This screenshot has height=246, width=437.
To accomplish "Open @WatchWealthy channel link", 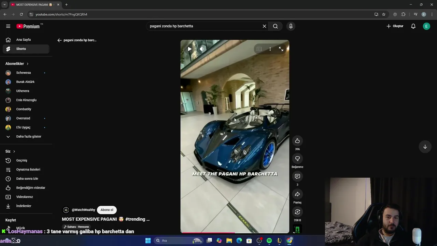I will 83,210.
